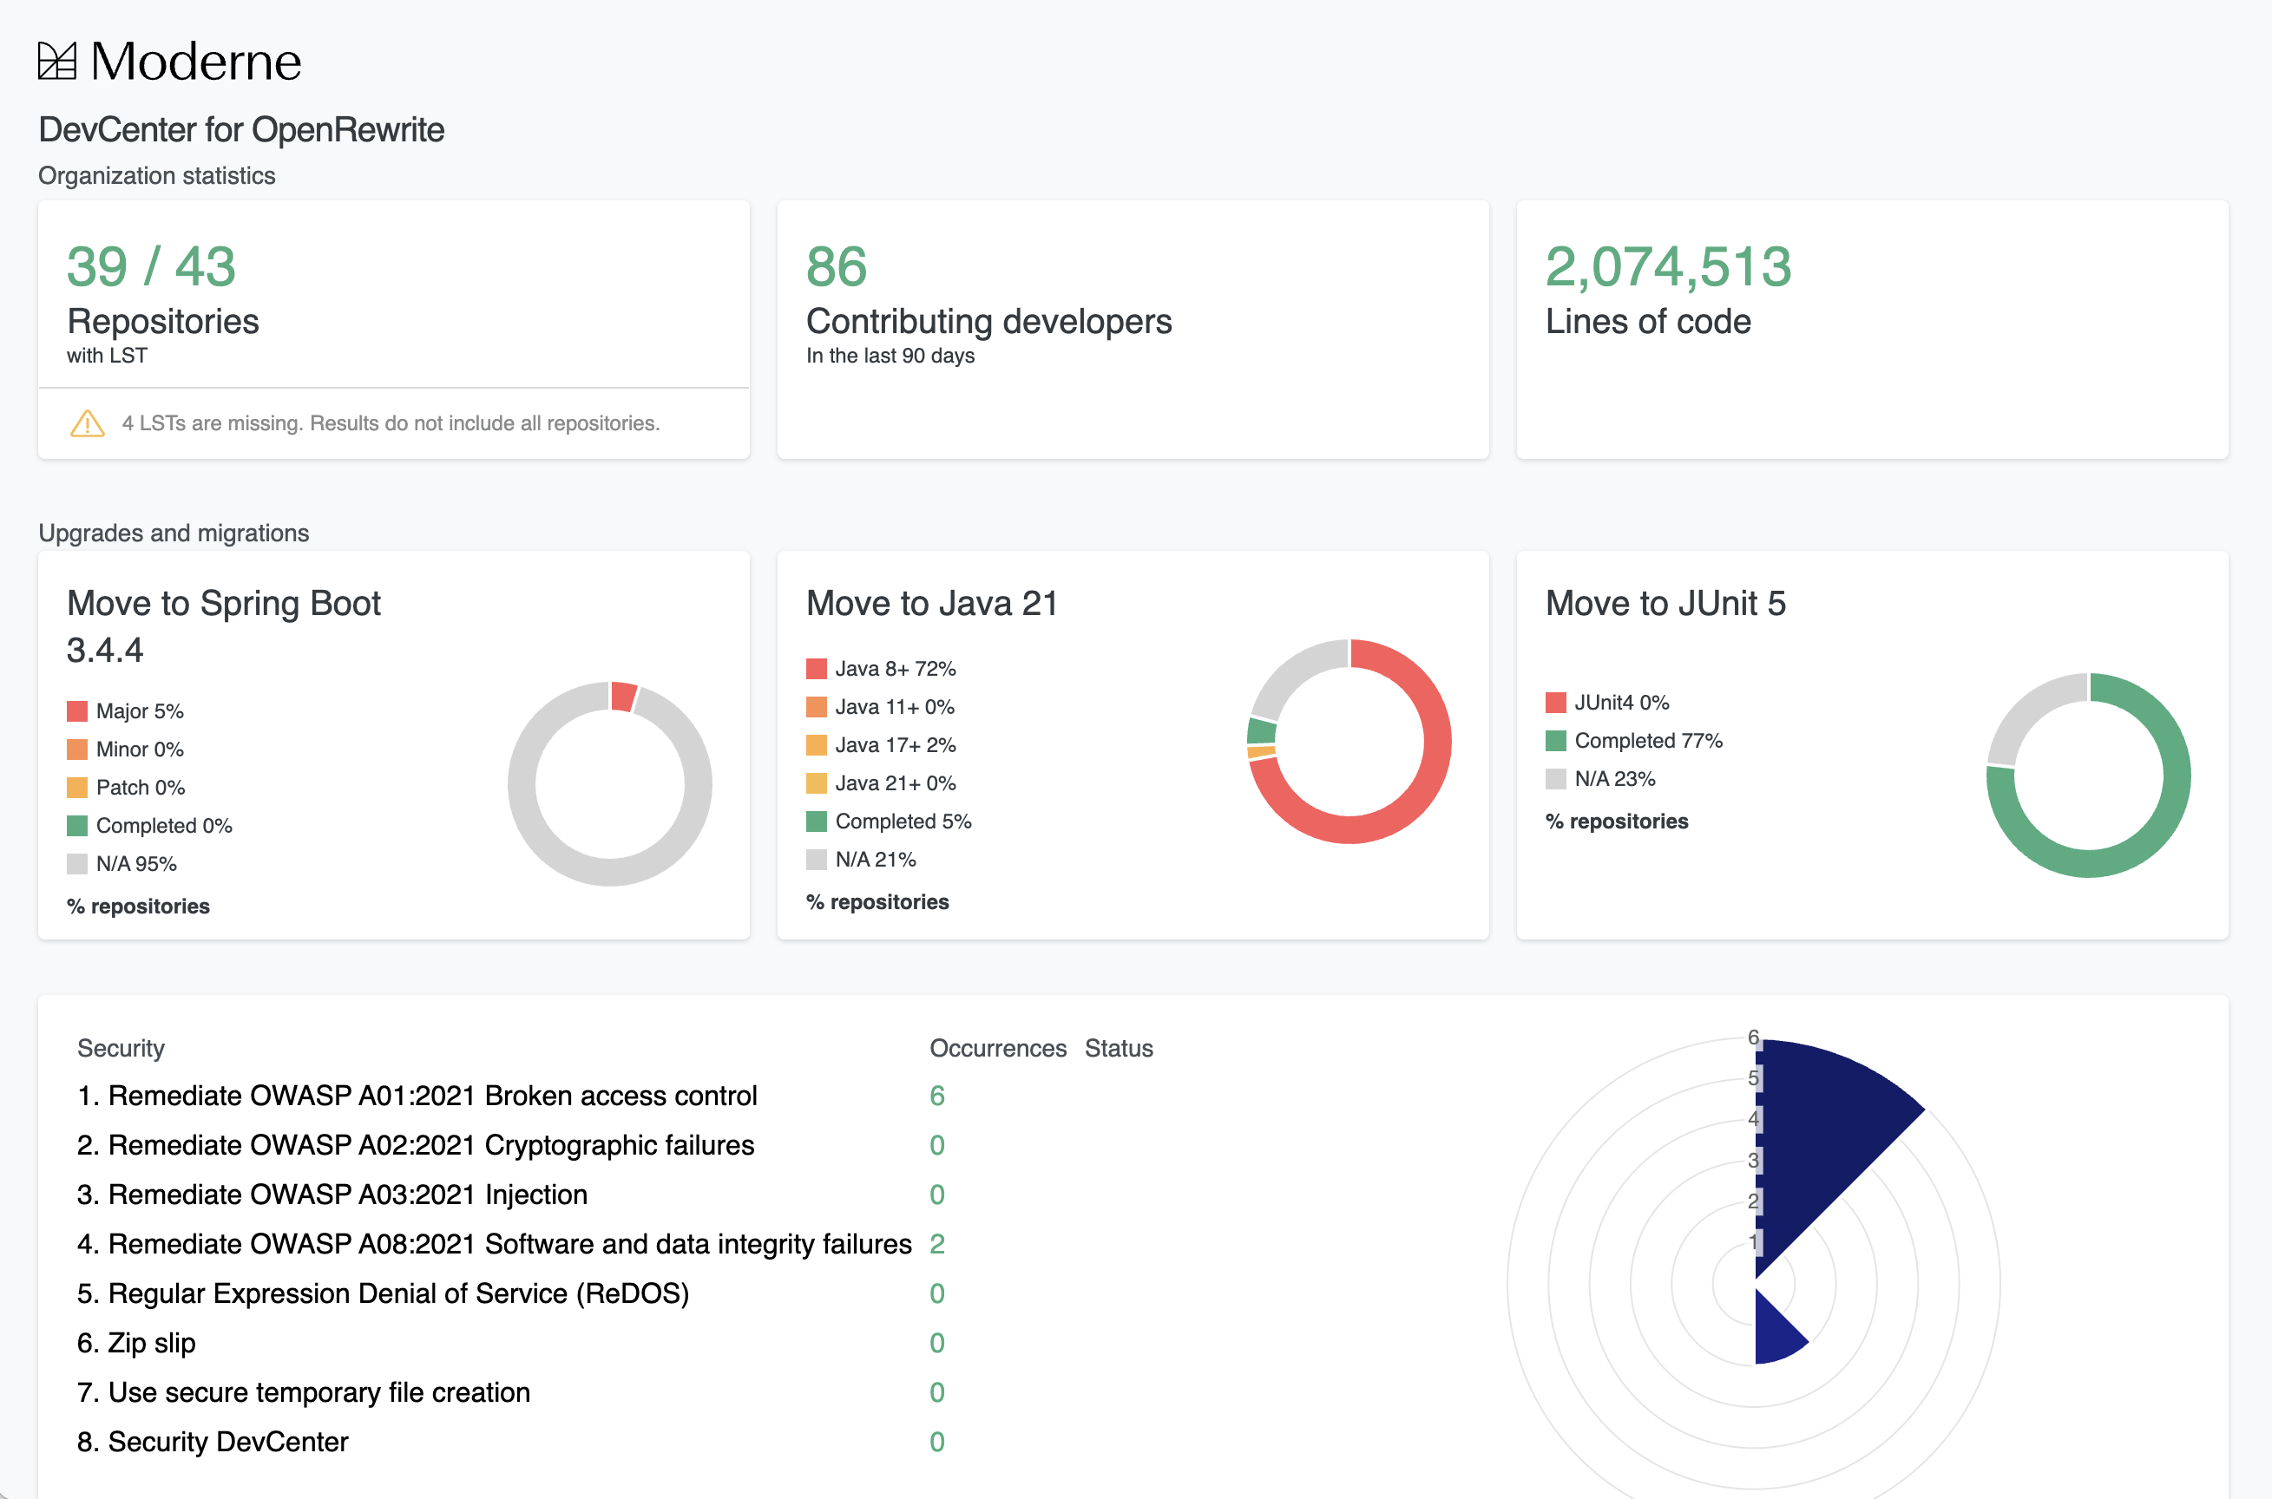Click '% repositories' label in Java 21 card

click(878, 902)
